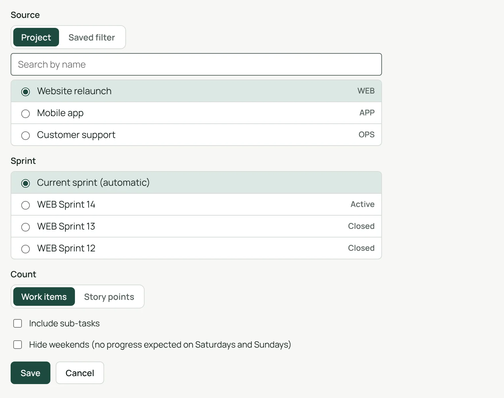Enable the Include sub-tasks checkbox
This screenshot has width=504, height=398.
tap(18, 323)
